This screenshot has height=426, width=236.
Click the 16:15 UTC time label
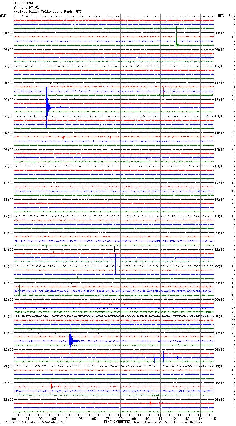tap(220, 166)
